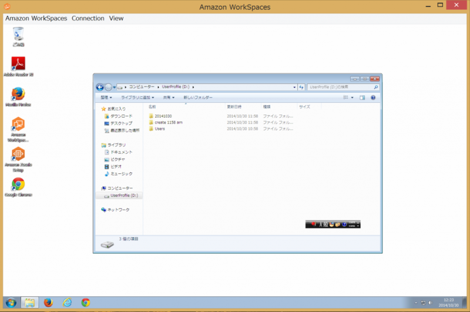This screenshot has width=470, height=312.
Task: Click the 新しいフォルダー button
Action: click(198, 98)
